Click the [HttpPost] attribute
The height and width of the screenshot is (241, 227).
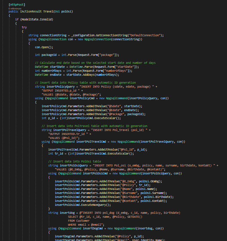pyautogui.click(x=17, y=5)
